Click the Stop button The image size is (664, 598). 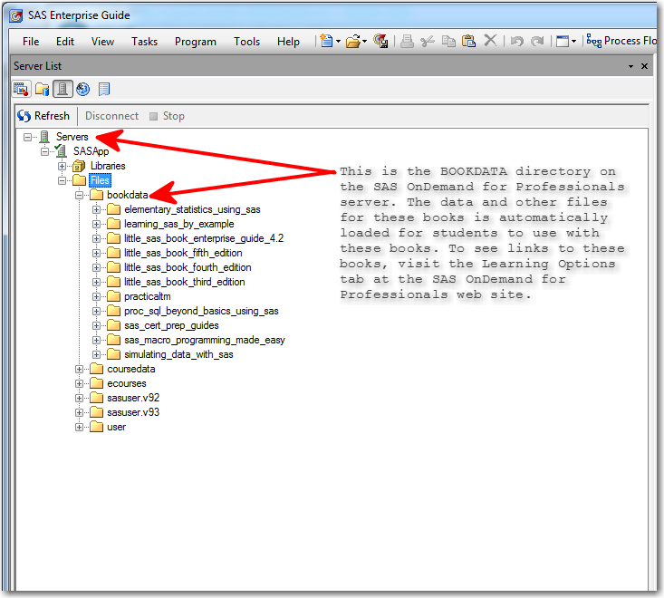(x=168, y=116)
